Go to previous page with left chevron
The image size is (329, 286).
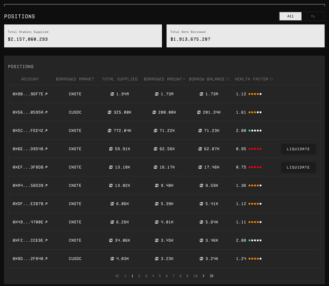pyautogui.click(x=125, y=276)
